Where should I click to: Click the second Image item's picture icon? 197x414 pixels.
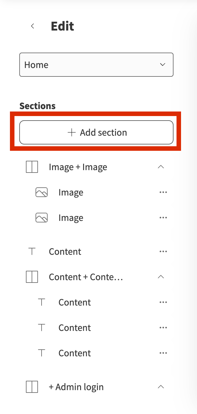42,218
